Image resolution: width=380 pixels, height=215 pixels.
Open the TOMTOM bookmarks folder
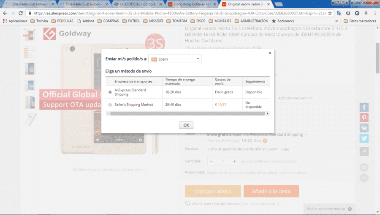click(x=176, y=21)
